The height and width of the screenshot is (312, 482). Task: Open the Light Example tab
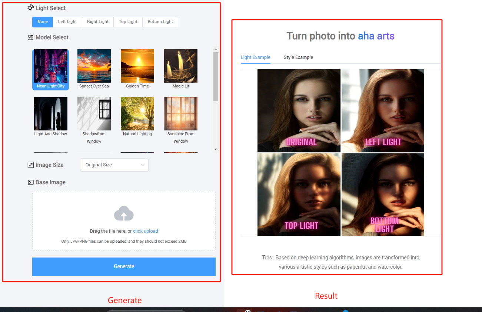[x=255, y=57]
